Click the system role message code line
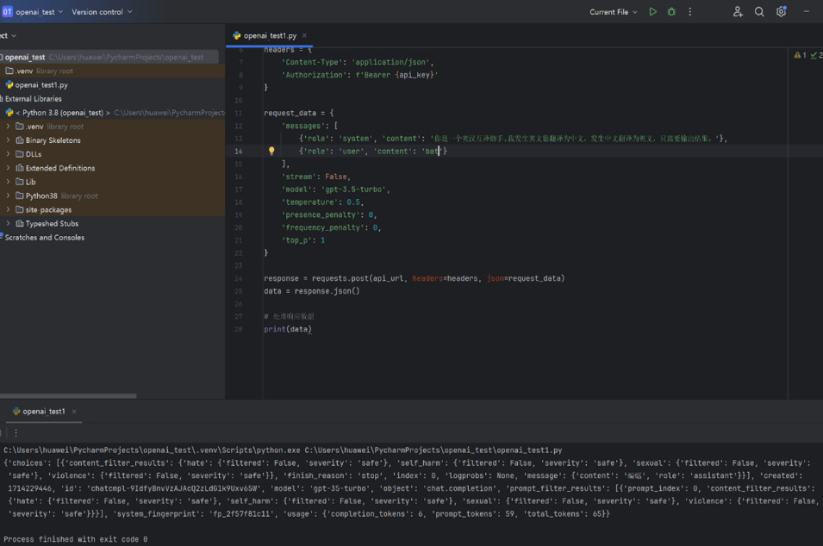 [x=514, y=139]
